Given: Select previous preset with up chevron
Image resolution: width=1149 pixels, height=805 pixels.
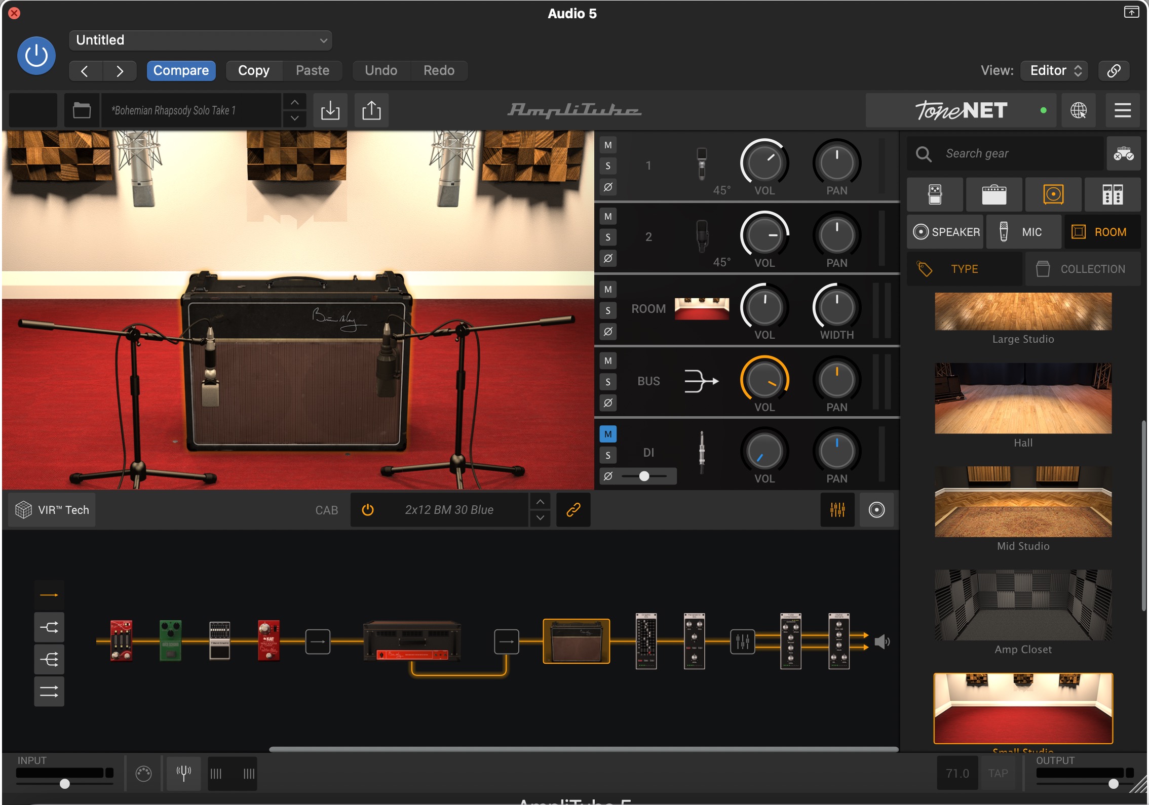Looking at the screenshot, I should tap(294, 102).
